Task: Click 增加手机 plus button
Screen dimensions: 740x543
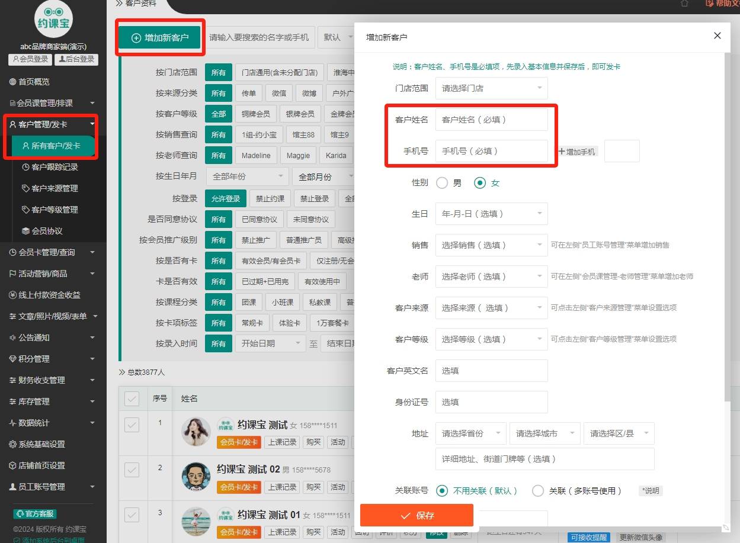Action: pos(578,152)
